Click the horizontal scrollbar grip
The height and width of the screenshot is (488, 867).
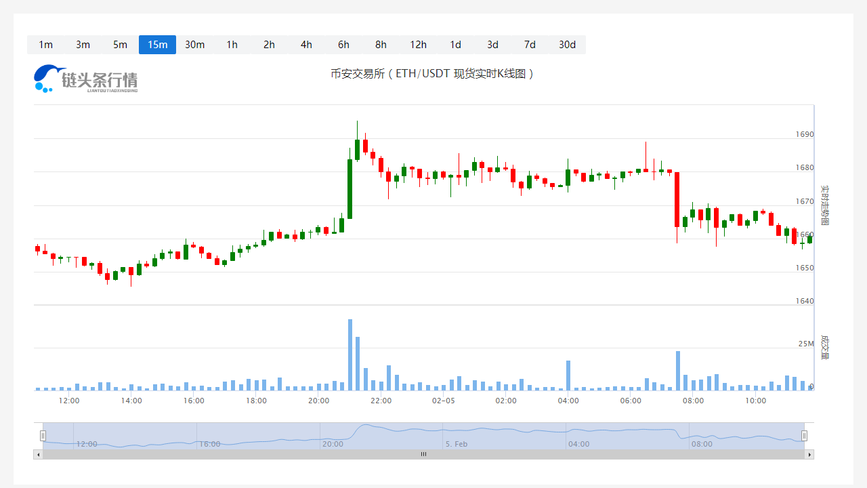tap(423, 454)
